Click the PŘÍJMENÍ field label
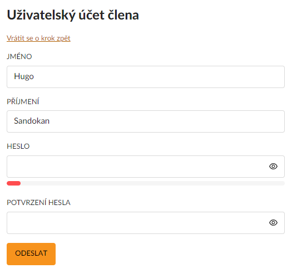Viewport: 292px width, 273px height. coord(23,101)
